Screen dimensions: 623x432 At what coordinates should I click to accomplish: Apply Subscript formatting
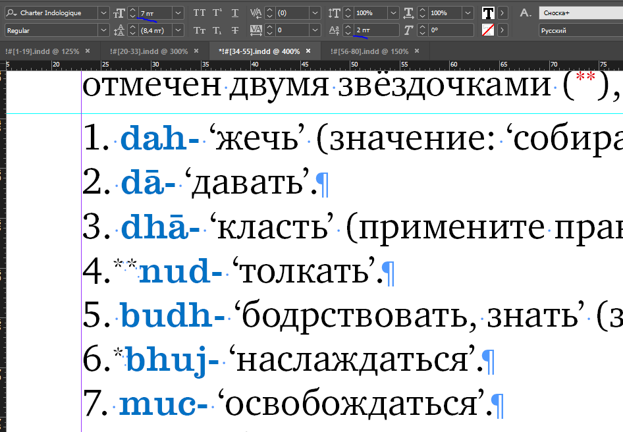[217, 30]
